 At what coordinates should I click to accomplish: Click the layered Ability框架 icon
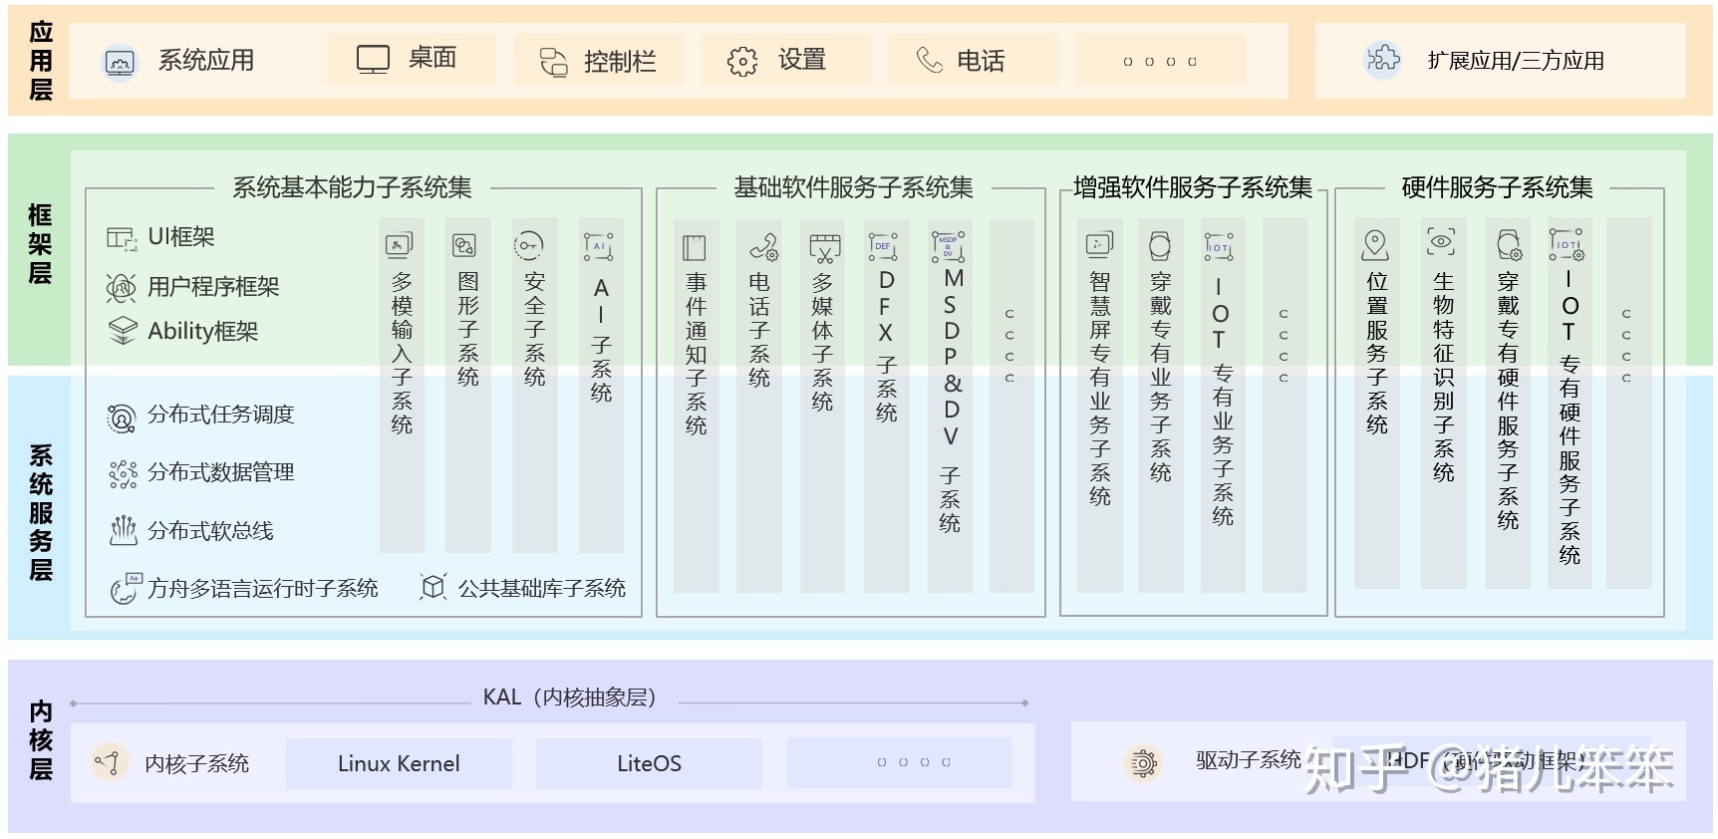click(122, 331)
